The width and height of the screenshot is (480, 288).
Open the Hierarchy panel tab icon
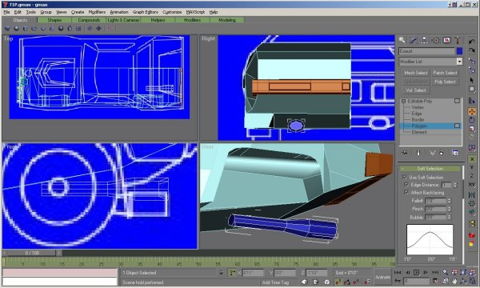pyautogui.click(x=424, y=40)
